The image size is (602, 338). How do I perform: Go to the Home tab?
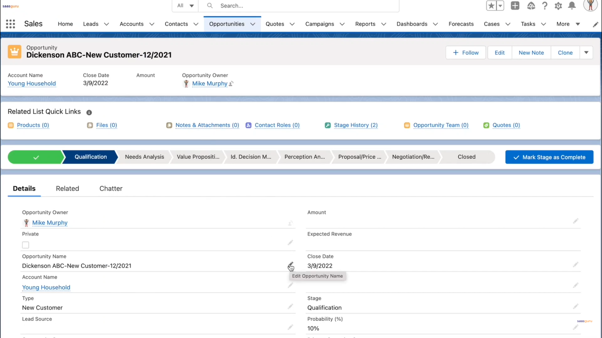(x=65, y=24)
